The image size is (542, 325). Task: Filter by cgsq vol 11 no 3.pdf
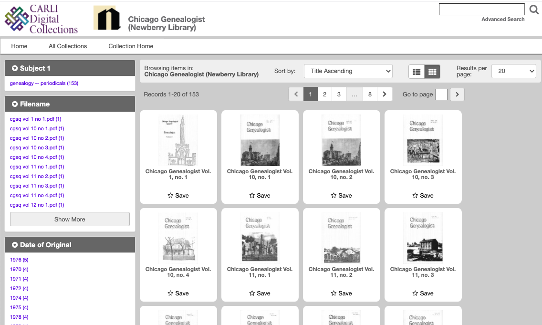tap(37, 186)
